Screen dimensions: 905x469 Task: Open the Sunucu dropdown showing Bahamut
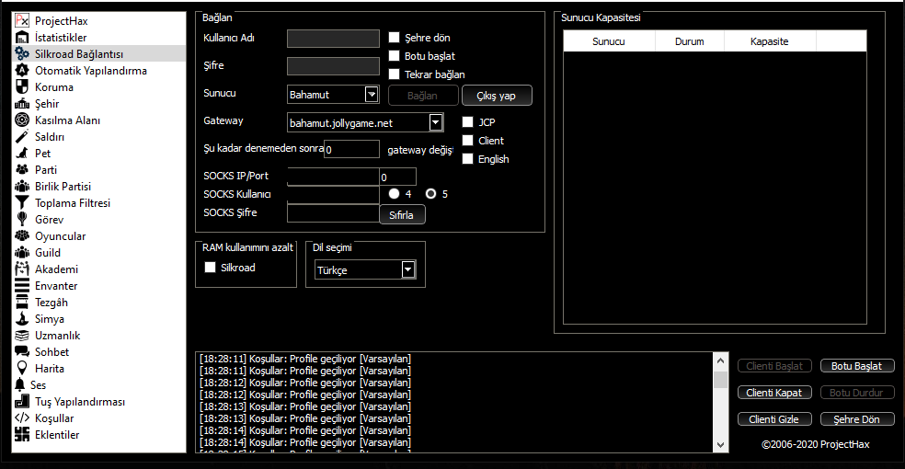(x=372, y=94)
